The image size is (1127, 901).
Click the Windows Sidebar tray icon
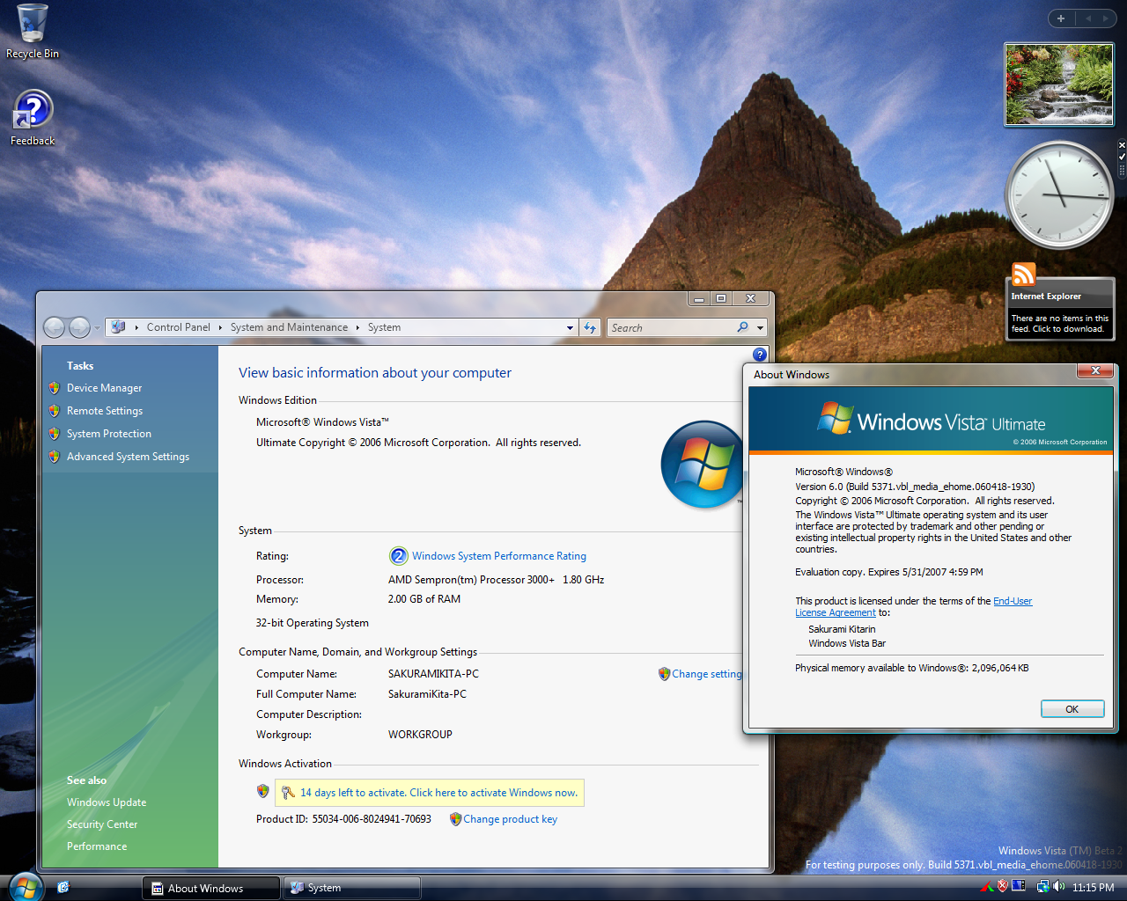point(1020,886)
